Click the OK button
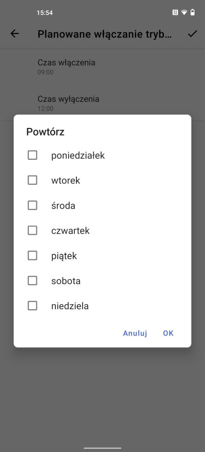 [168, 333]
